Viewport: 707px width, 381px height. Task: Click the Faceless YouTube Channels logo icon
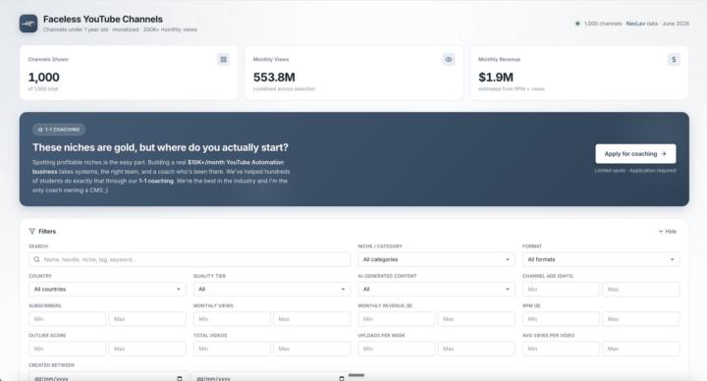pos(28,24)
